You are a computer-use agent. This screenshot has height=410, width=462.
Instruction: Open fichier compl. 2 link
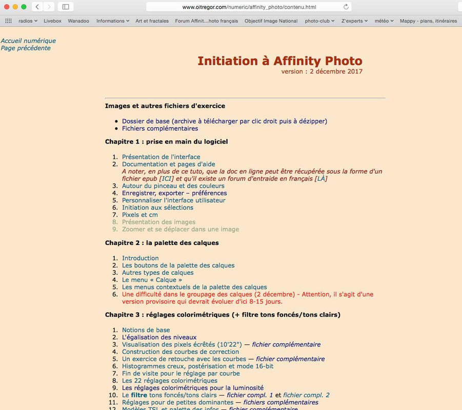[x=306, y=395]
